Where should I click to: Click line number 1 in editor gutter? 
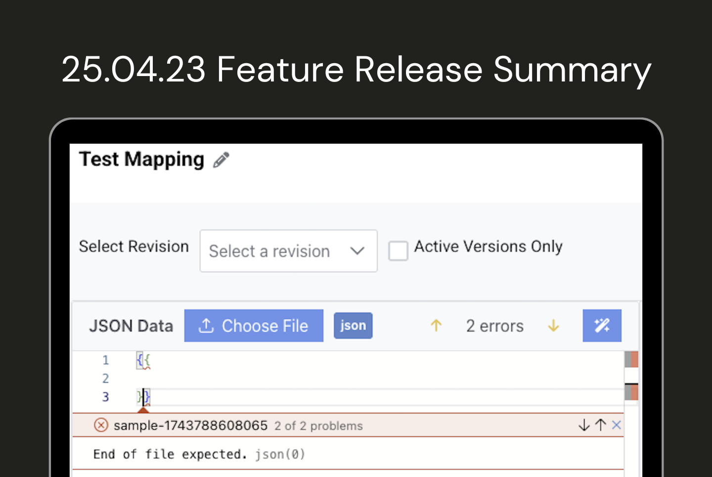(x=105, y=360)
